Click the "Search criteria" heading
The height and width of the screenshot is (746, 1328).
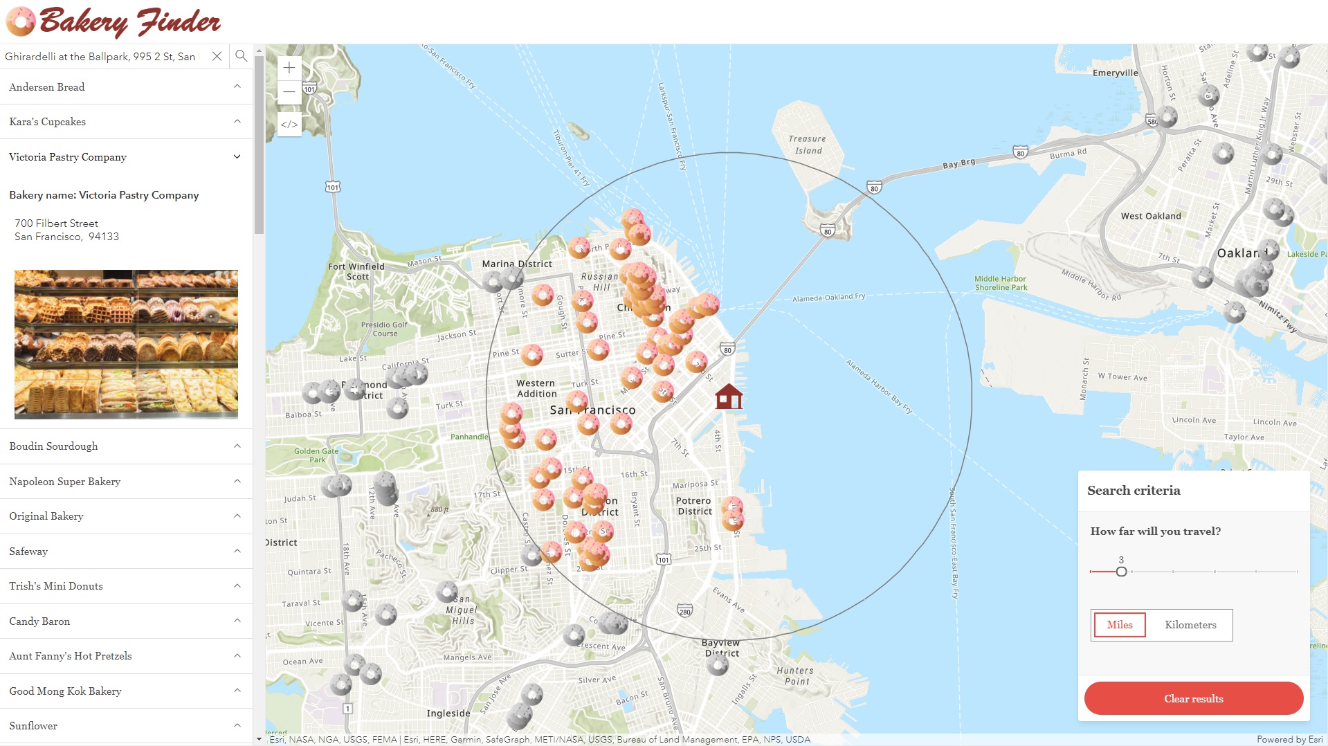(x=1134, y=491)
